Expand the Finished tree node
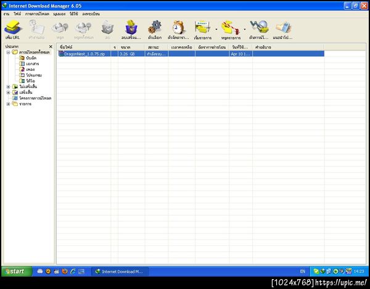The width and height of the screenshot is (370, 289). click(8, 92)
